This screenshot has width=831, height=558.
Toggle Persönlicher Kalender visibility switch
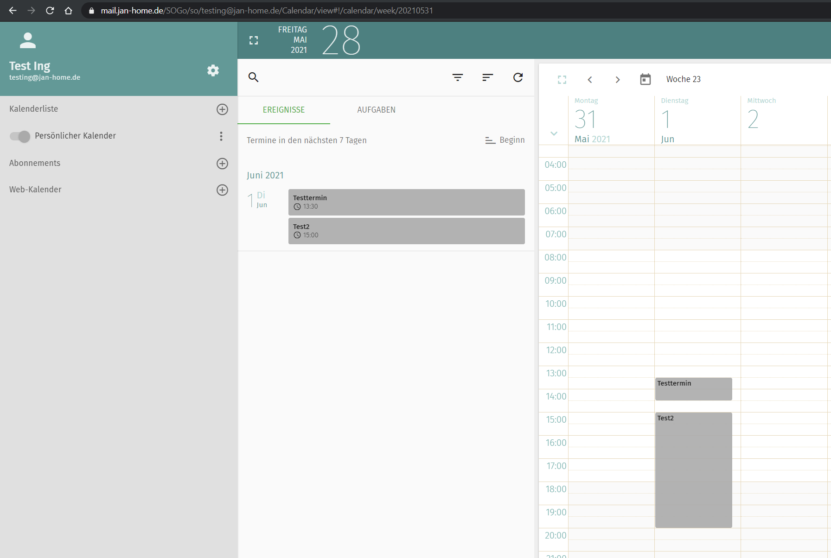pos(20,136)
